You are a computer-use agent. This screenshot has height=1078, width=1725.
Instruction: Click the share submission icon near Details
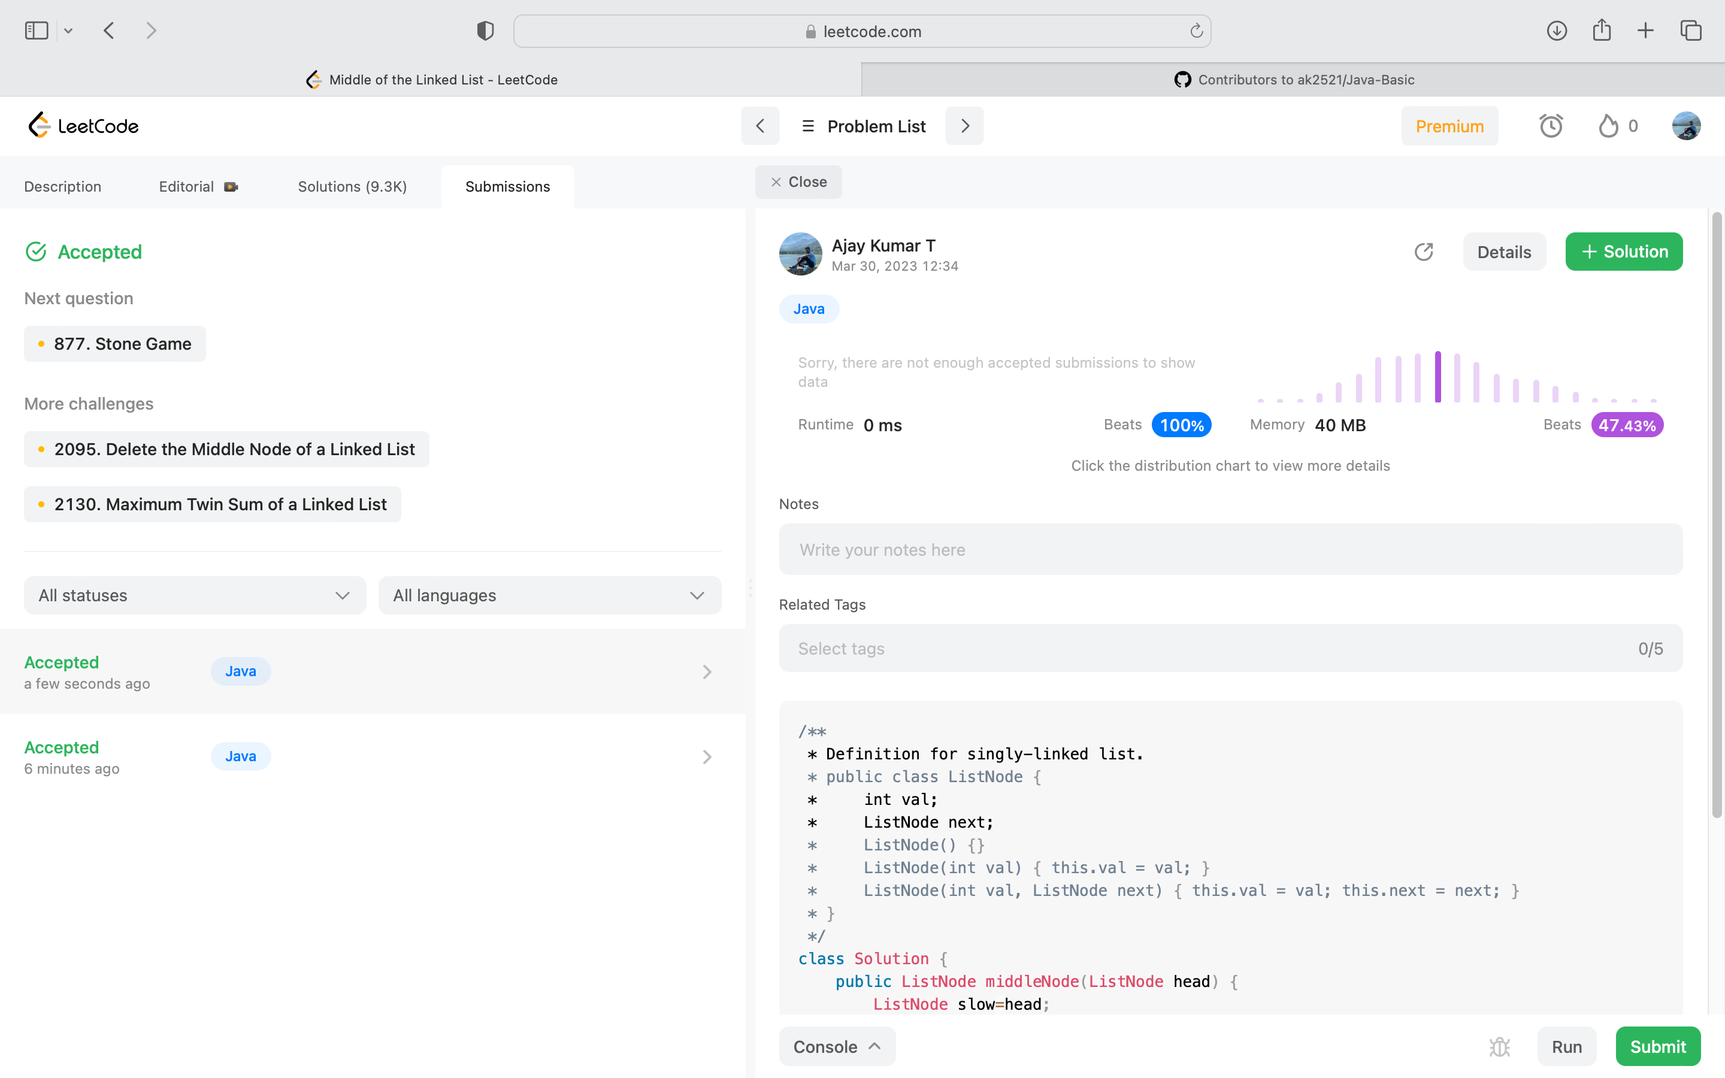click(1424, 252)
